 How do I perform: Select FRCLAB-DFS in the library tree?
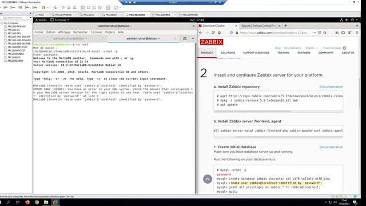14,33
